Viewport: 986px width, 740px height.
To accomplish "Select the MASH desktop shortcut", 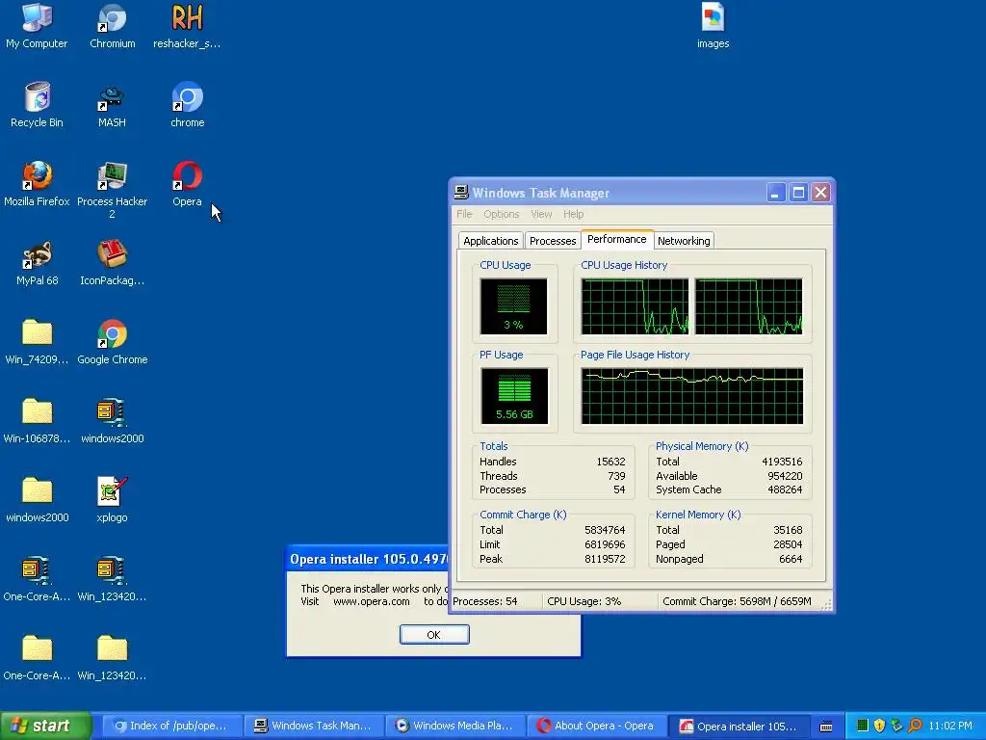I will [112, 105].
